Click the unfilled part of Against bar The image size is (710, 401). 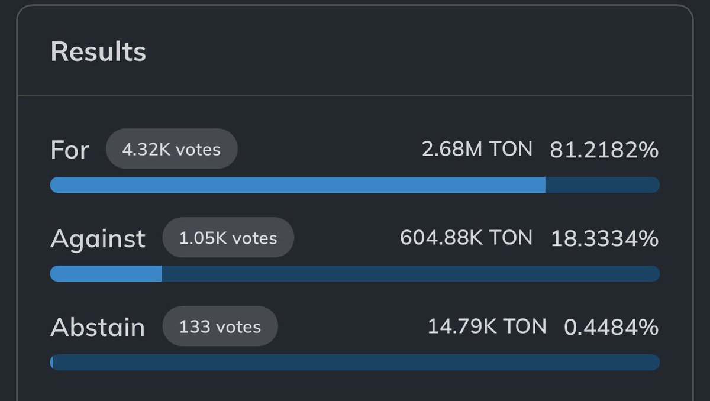tap(411, 273)
